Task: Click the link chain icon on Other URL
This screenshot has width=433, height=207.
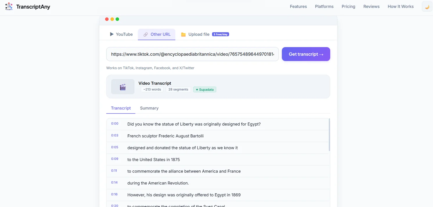Action: click(145, 35)
